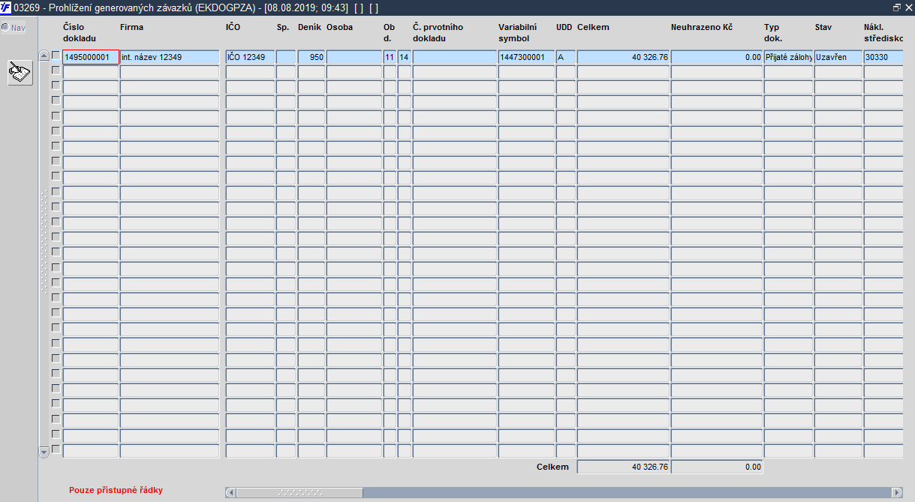Viewport: 915px width, 502px height.
Task: Click the 'Osoba' column header
Action: 339,27
